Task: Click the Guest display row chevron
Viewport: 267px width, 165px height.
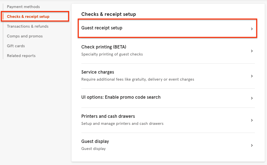Action: point(252,145)
